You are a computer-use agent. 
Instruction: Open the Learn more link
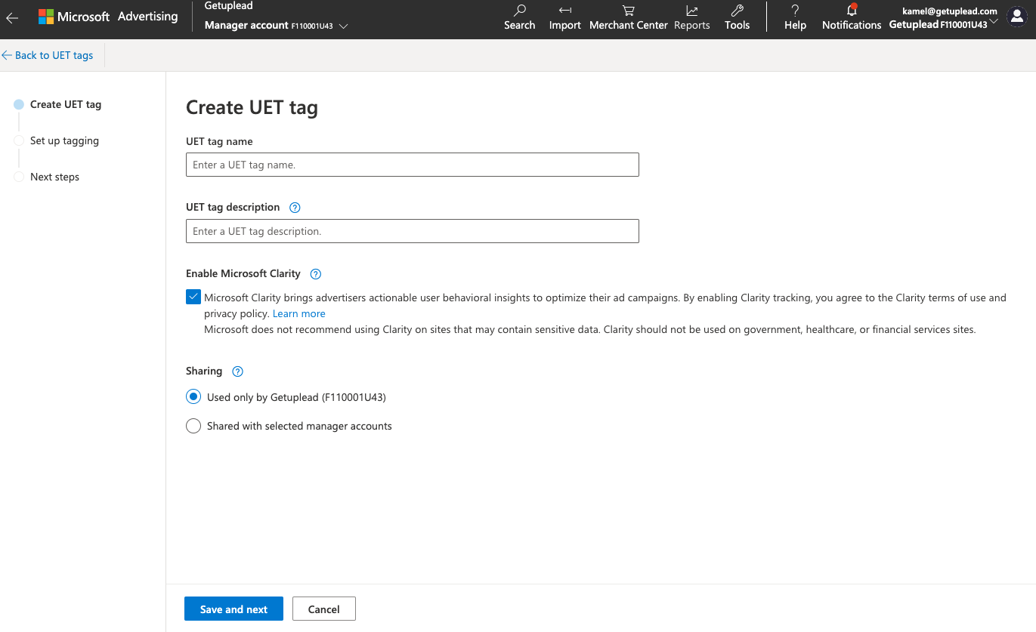point(298,313)
